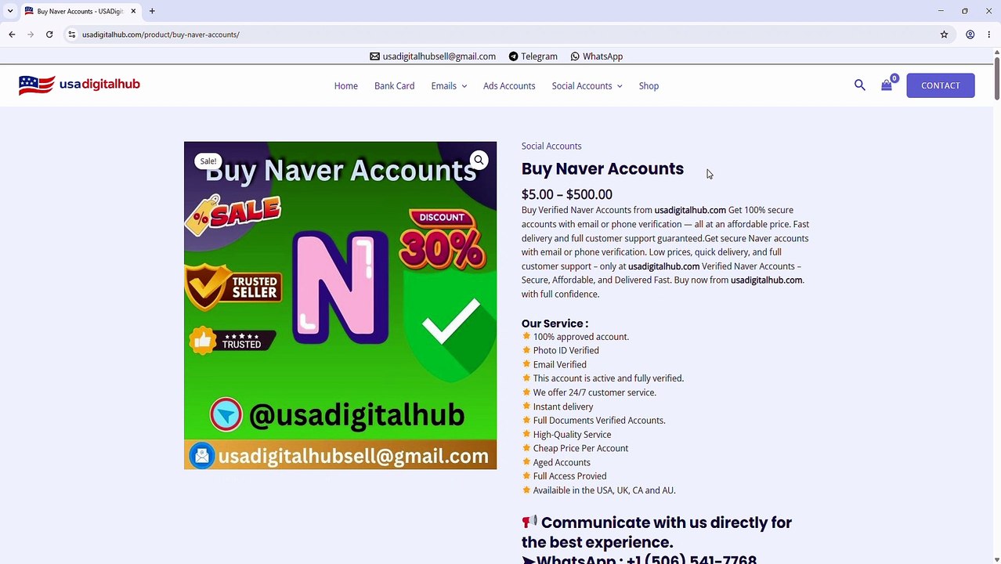
Task: Click the 'Aged Accounts' list item
Action: [x=562, y=463]
